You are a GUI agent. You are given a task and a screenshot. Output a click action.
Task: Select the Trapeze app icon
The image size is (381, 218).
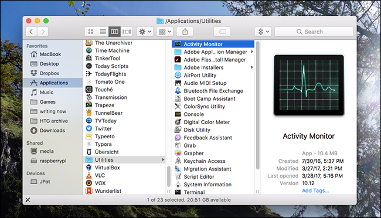coord(89,105)
